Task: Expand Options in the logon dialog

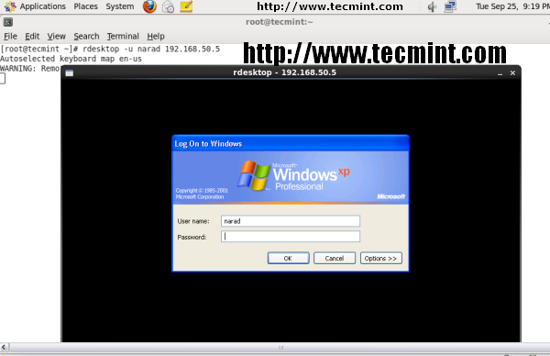Action: pos(381,258)
